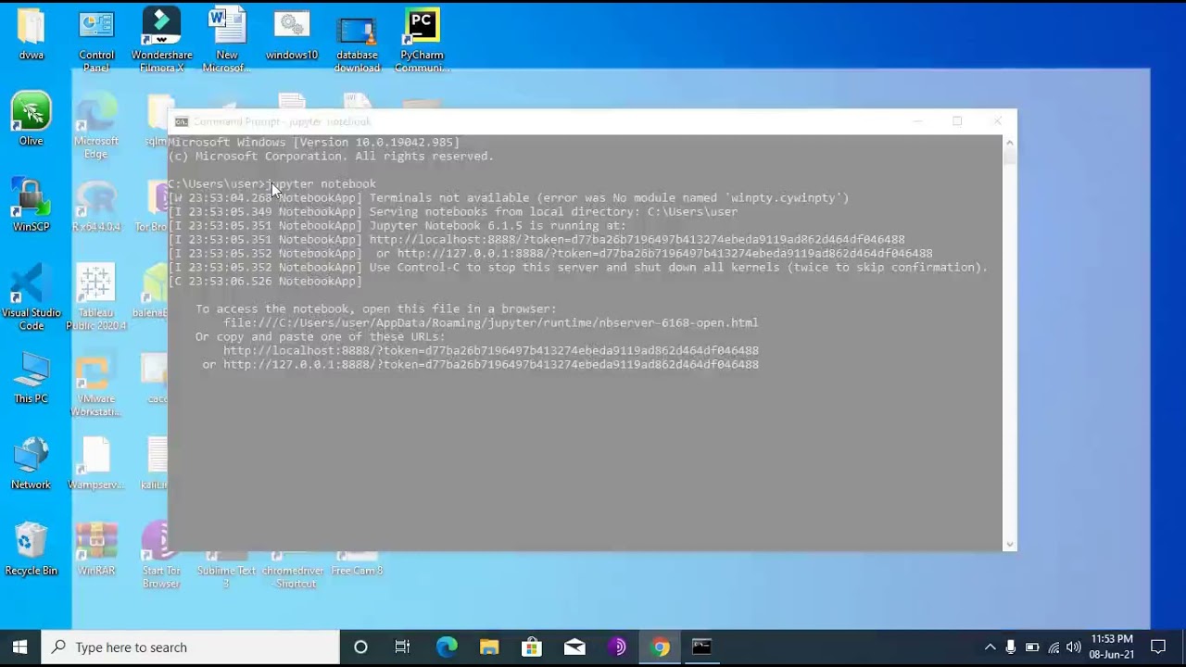
Task: Click 'Jupyter Notebook 6.1.5 is running at' line
Action: coord(397,225)
